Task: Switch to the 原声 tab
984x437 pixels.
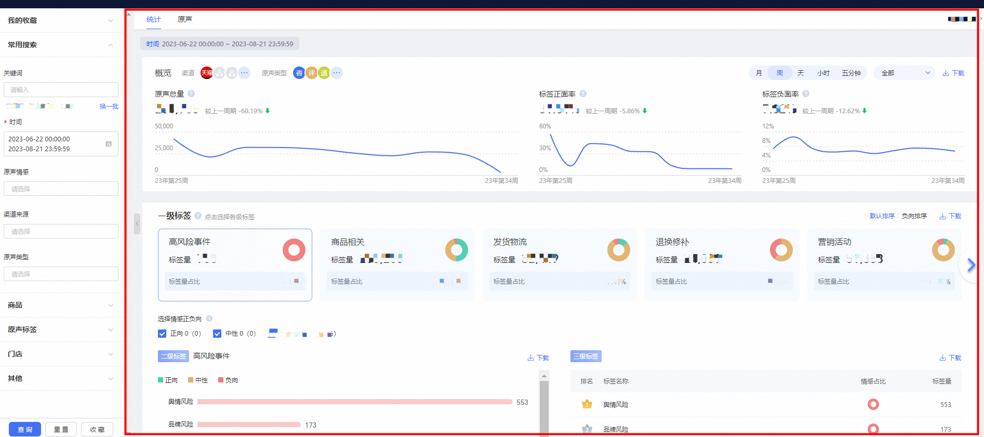Action: click(185, 20)
